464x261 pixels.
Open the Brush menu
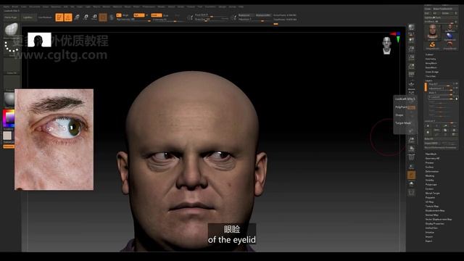14,7
